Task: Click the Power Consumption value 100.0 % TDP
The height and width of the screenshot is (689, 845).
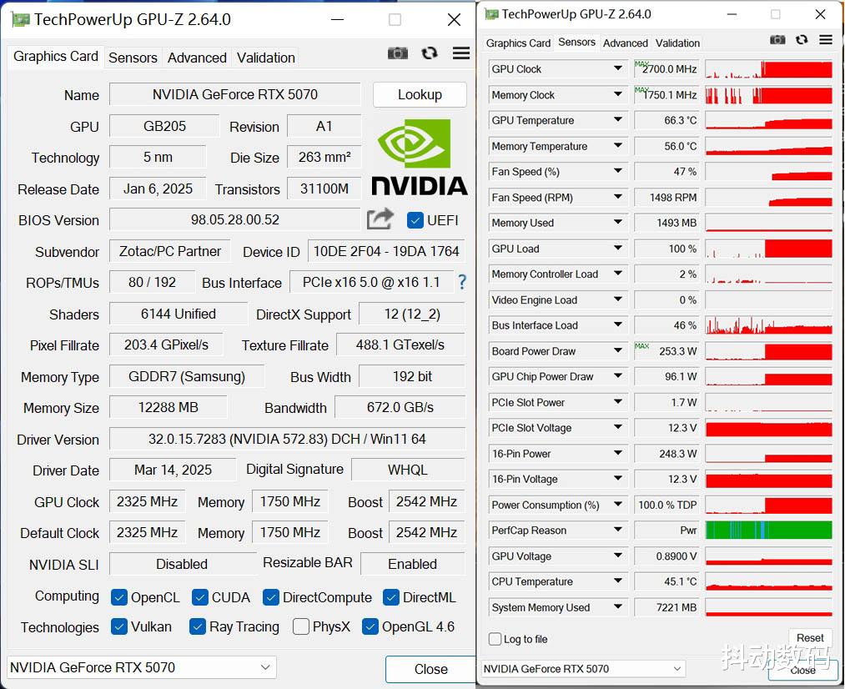Action: pos(666,505)
